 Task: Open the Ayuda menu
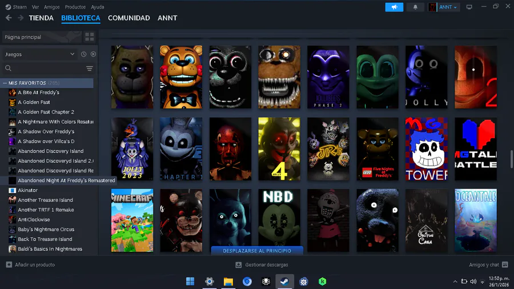[x=97, y=7]
